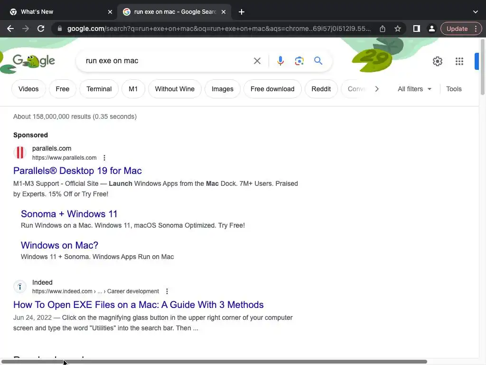Show more filter chips with right arrow
The width and height of the screenshot is (486, 365).
(376, 89)
